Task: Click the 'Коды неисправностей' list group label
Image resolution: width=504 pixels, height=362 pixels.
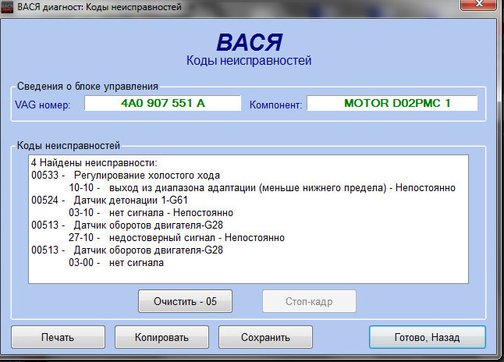Action: point(67,145)
